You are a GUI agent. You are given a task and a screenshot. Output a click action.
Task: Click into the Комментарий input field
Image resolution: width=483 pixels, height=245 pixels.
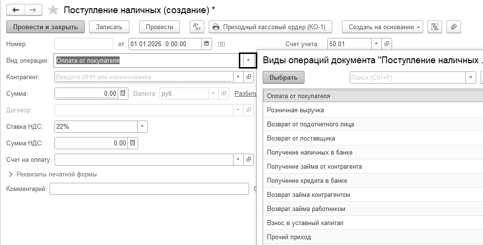tap(149, 189)
